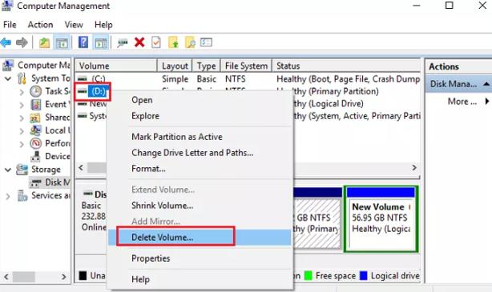492x292 pixels.
Task: Open the Help menu in menu bar
Action: 103,25
